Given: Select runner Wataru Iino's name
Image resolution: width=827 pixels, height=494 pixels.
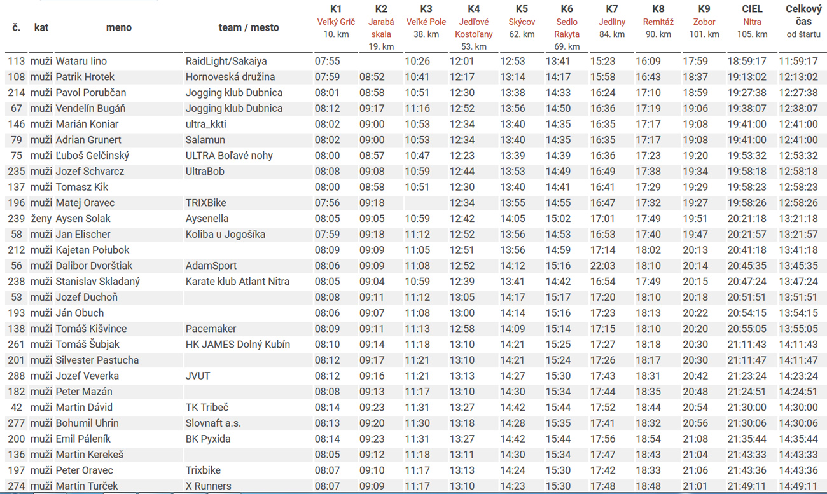Looking at the screenshot, I should (x=81, y=62).
